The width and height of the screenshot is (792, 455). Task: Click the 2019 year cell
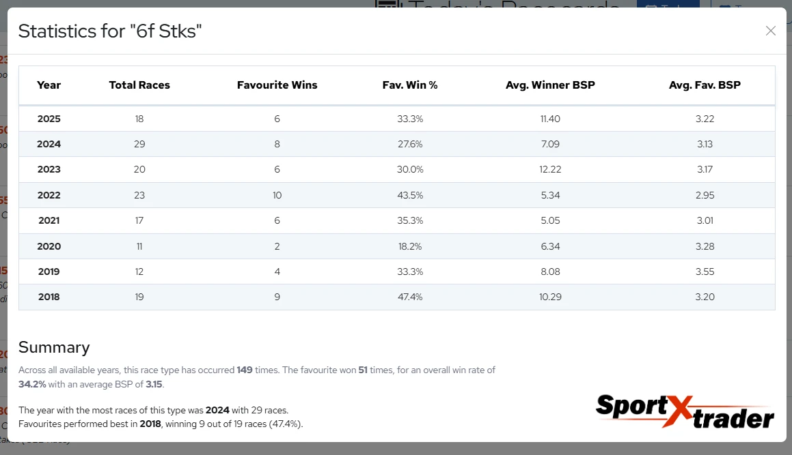49,271
